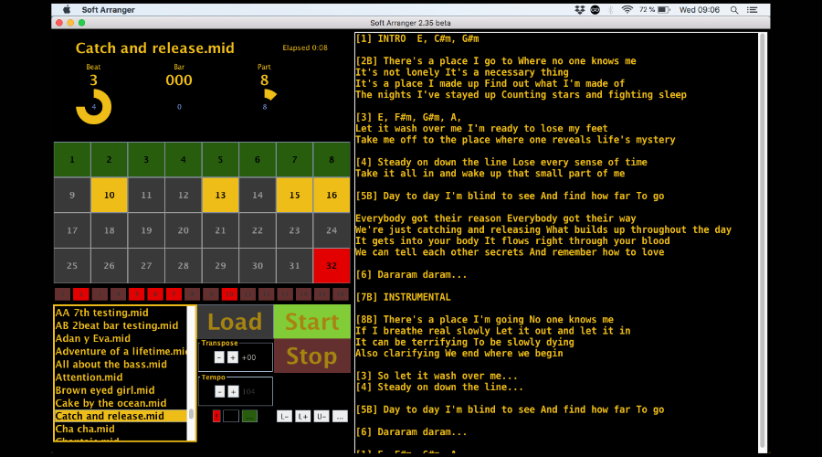
Task: Click the white ellipsis button after U-
Action: pos(340,417)
